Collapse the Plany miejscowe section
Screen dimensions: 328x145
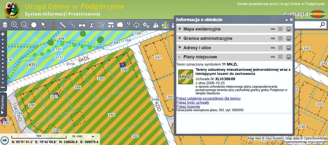tap(180, 57)
